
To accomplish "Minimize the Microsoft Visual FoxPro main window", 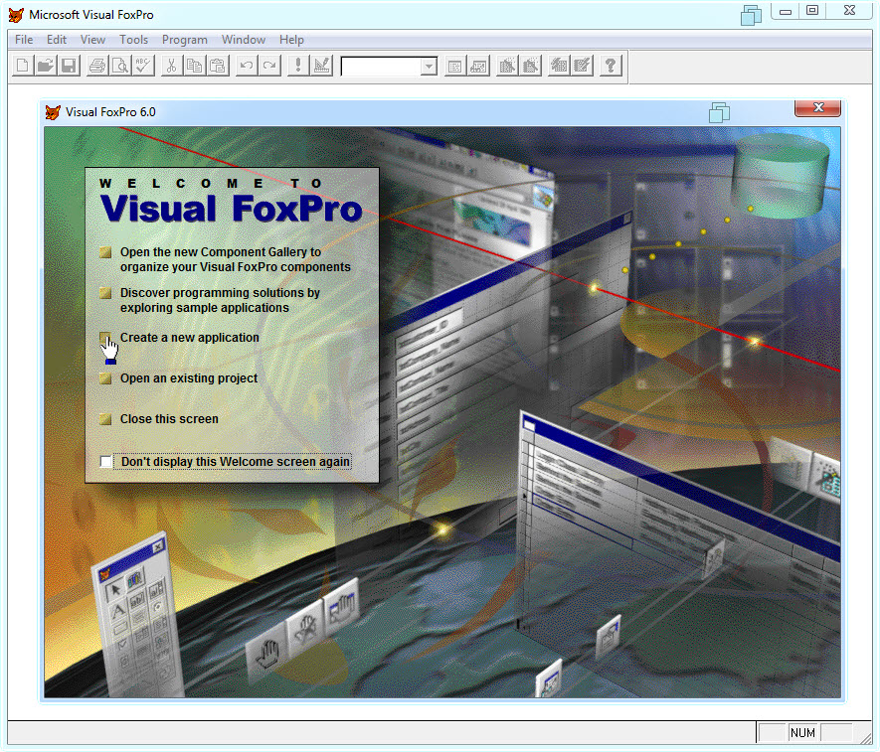I will 786,11.
